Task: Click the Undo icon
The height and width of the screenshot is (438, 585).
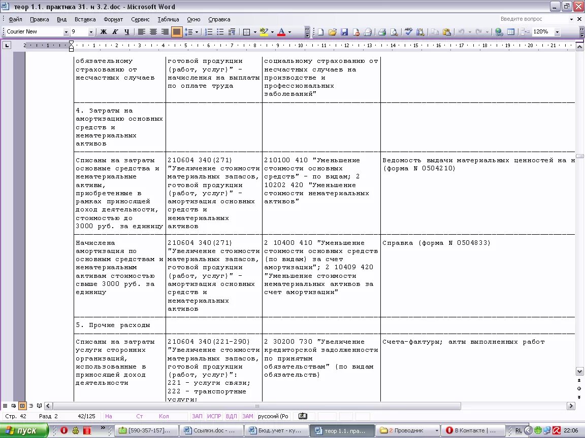Action: pyautogui.click(x=462, y=32)
